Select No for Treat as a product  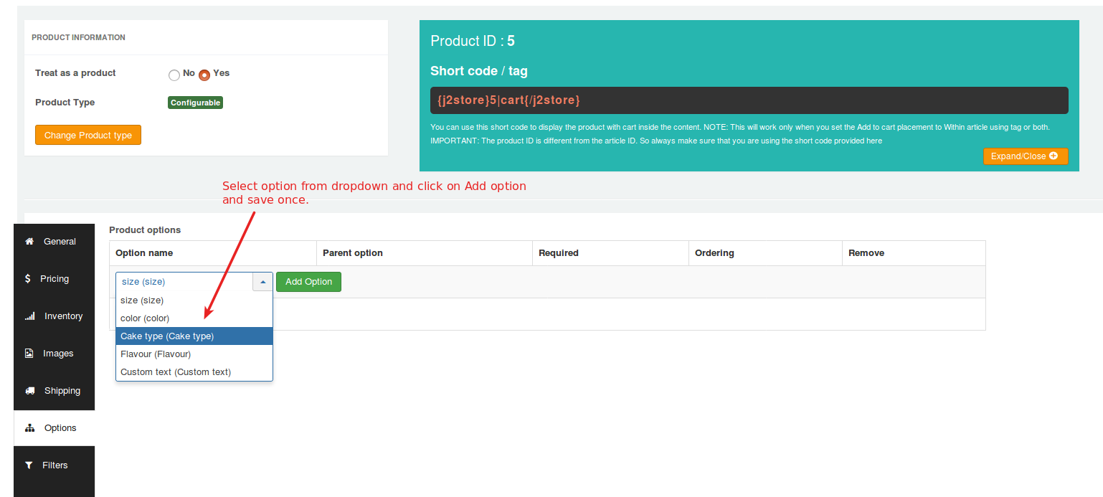(174, 75)
